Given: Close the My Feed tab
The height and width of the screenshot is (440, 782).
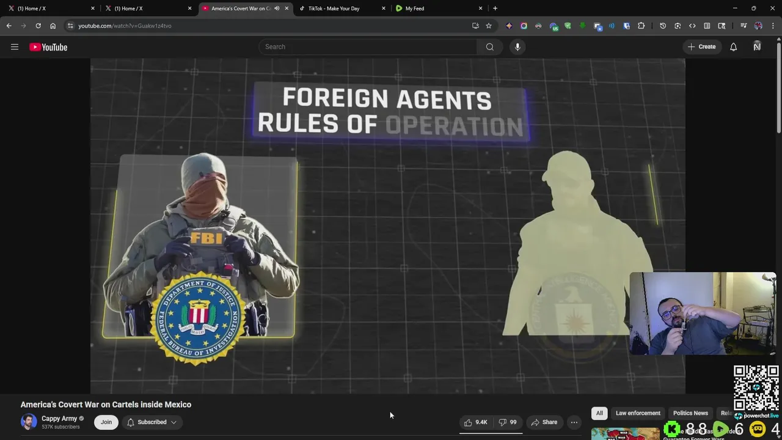Looking at the screenshot, I should tap(480, 9).
